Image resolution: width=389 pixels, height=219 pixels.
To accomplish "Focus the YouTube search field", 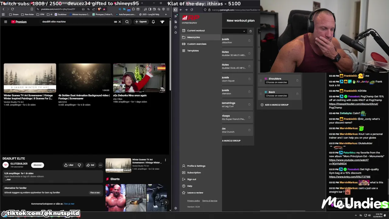I will 77,22.
